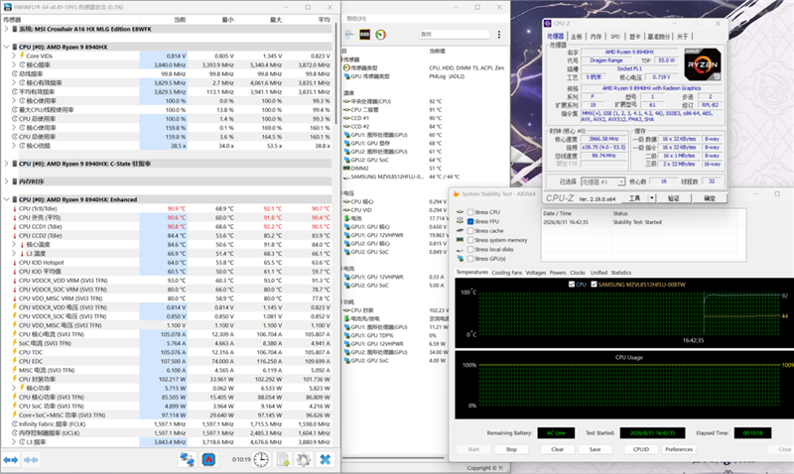Screen dimensions: 794x474
Task: Click the 'Stability Test: Started' log entry
Action: [x=637, y=222]
